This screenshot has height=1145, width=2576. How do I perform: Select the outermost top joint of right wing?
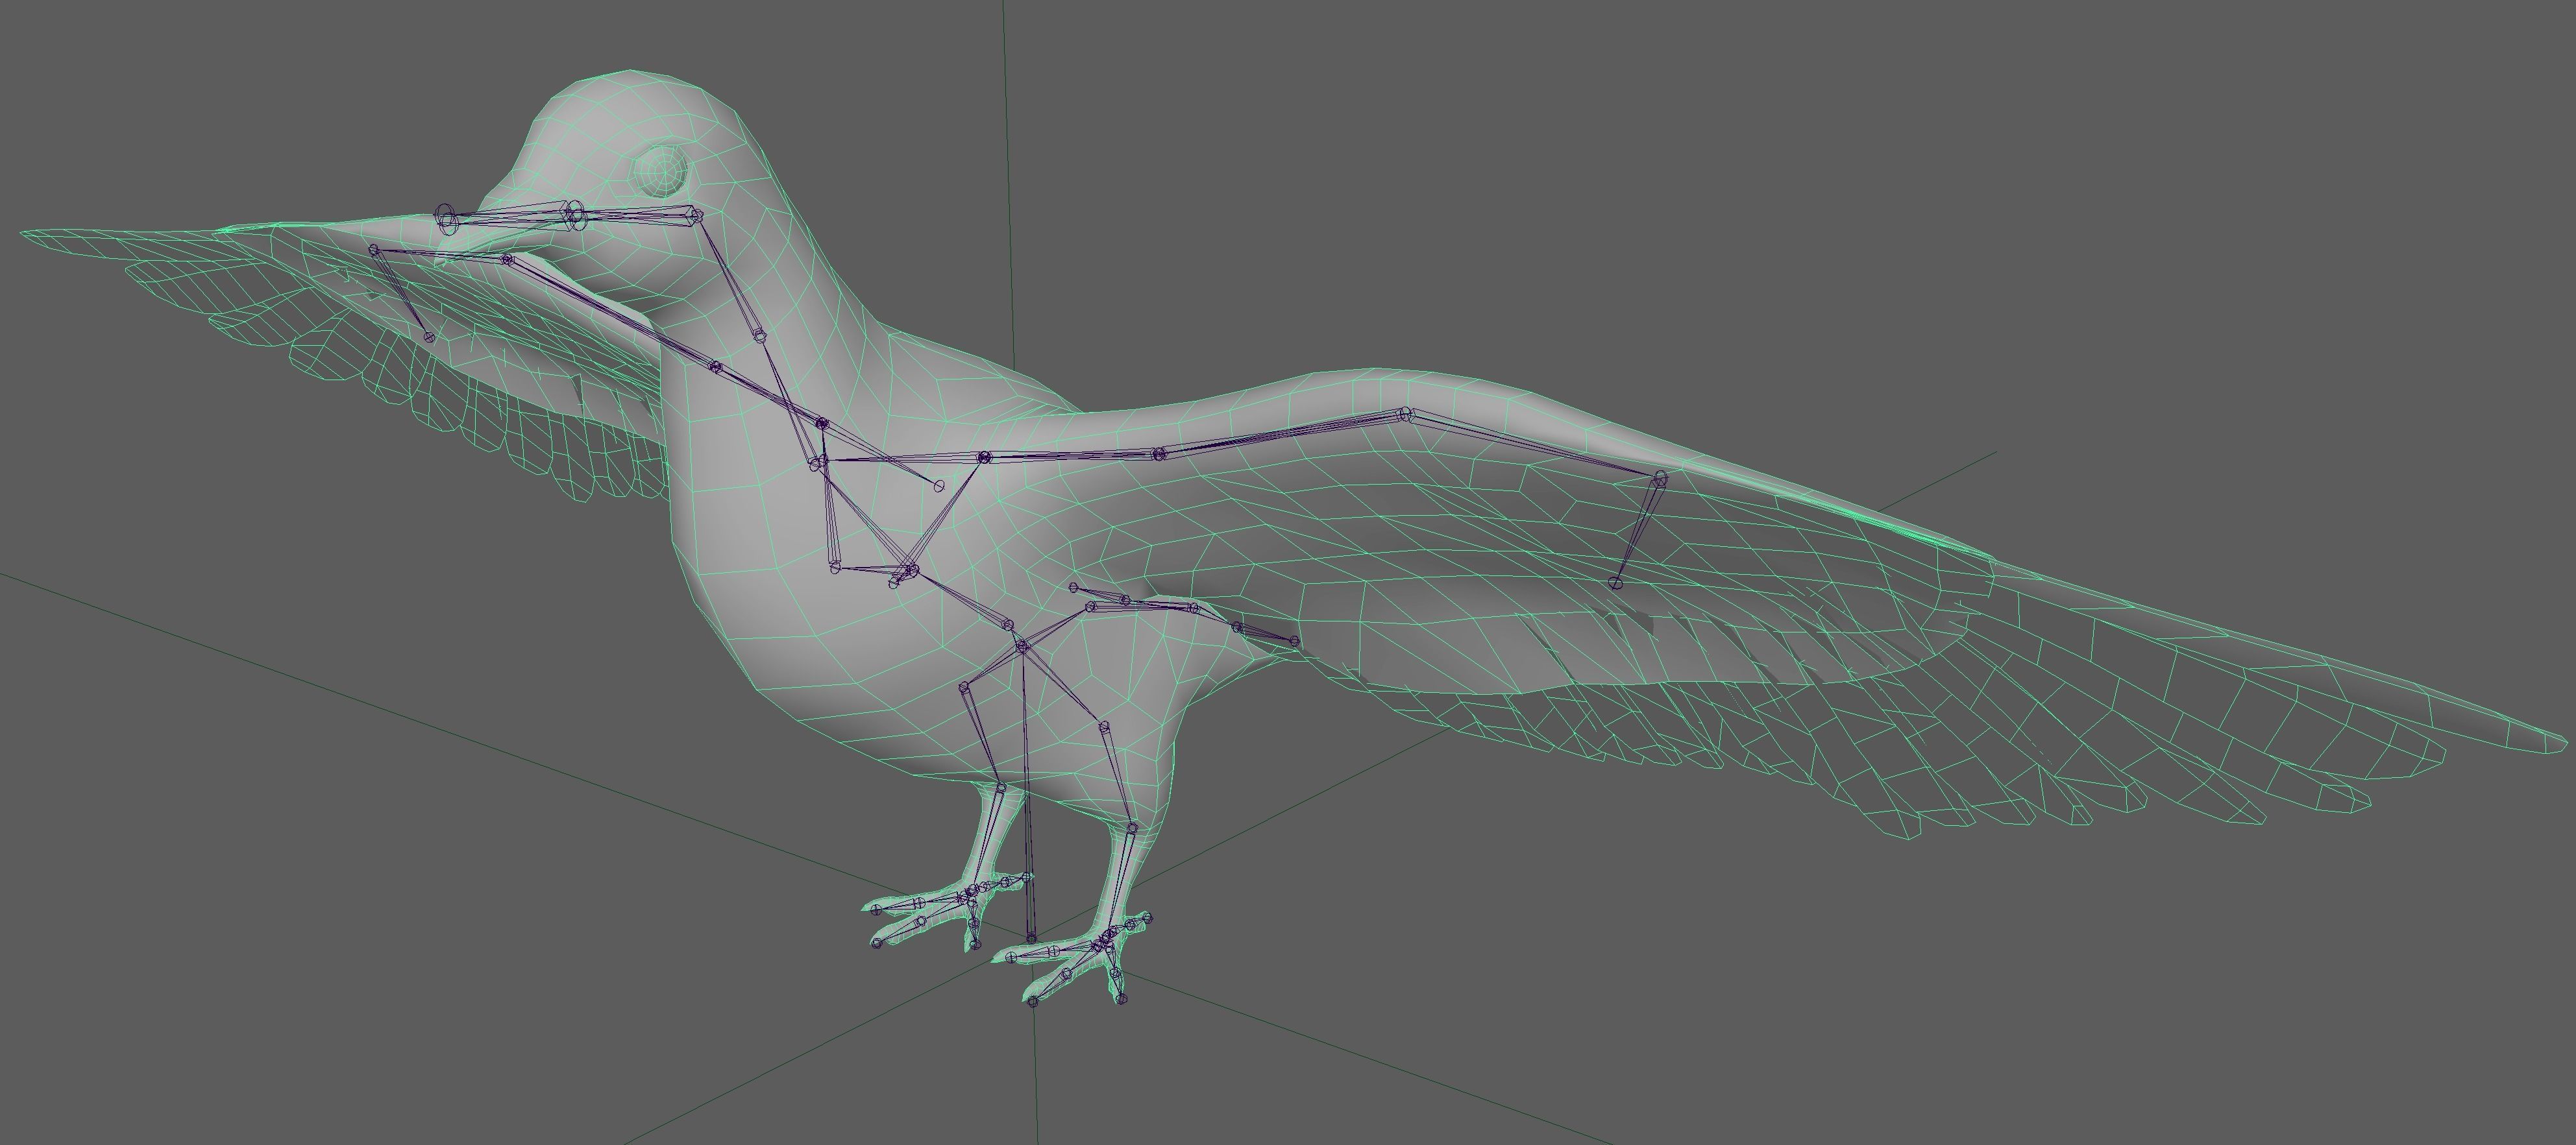(x=1661, y=479)
